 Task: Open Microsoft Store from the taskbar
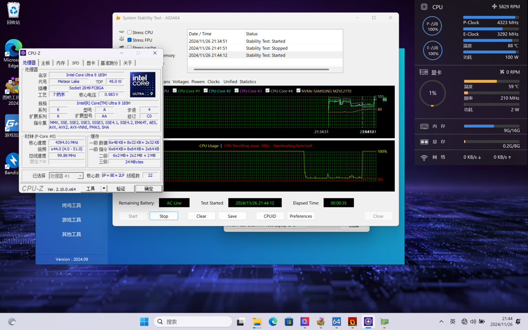[x=289, y=322]
